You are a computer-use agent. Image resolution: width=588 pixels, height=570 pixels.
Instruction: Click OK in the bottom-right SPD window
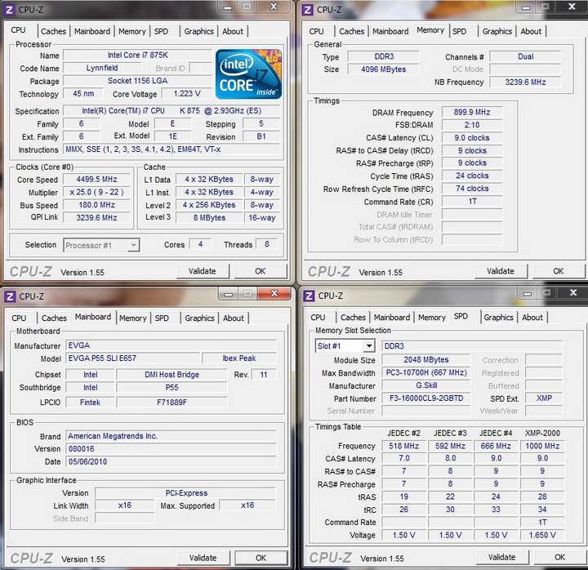point(560,557)
